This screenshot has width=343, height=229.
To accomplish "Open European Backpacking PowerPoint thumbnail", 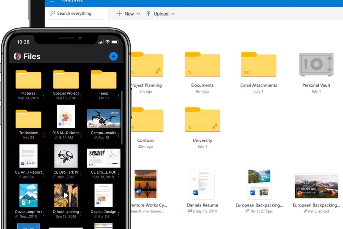I will coord(316,186).
